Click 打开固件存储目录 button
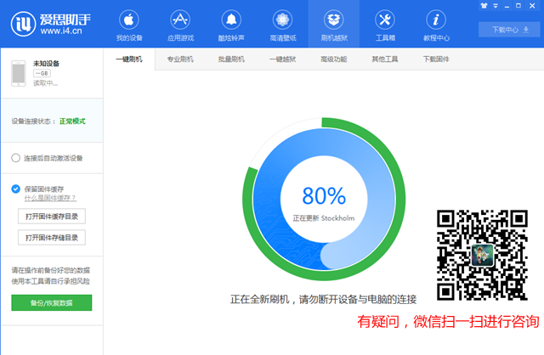 pyautogui.click(x=52, y=238)
